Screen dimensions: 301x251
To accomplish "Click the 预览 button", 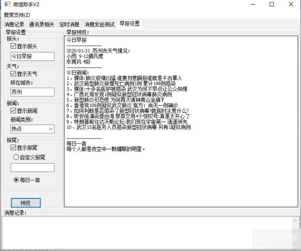I will [x=26, y=203].
